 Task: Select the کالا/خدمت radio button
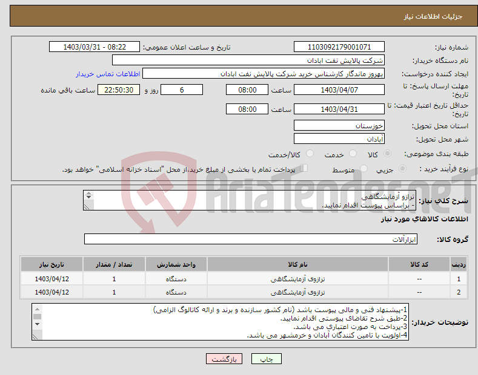[310, 154]
